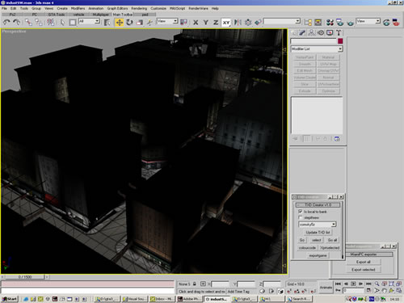Toggle the Animate button

[326, 288]
